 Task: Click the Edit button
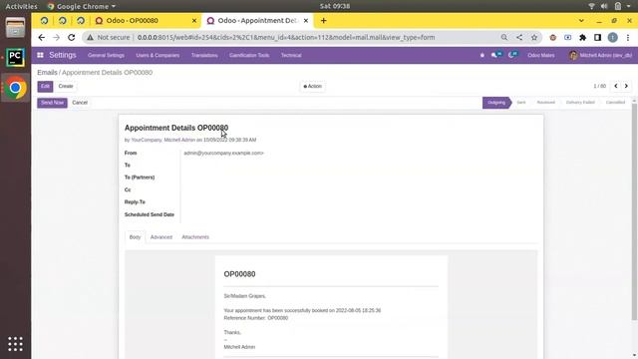(x=45, y=87)
